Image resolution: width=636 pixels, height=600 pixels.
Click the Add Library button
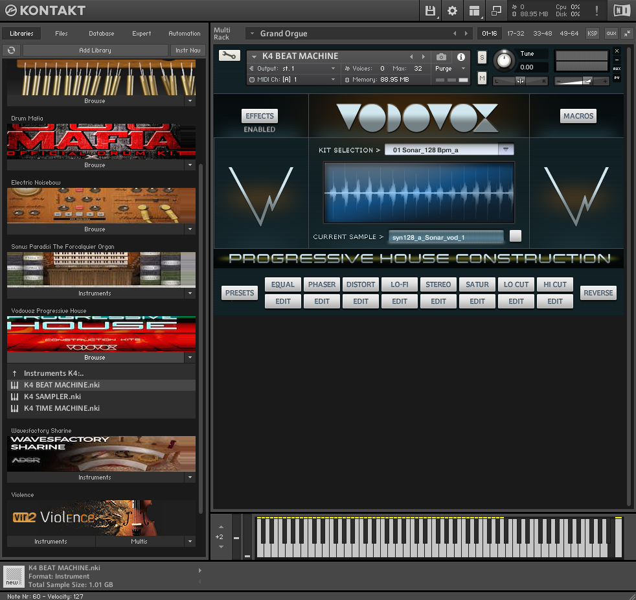tap(95, 51)
